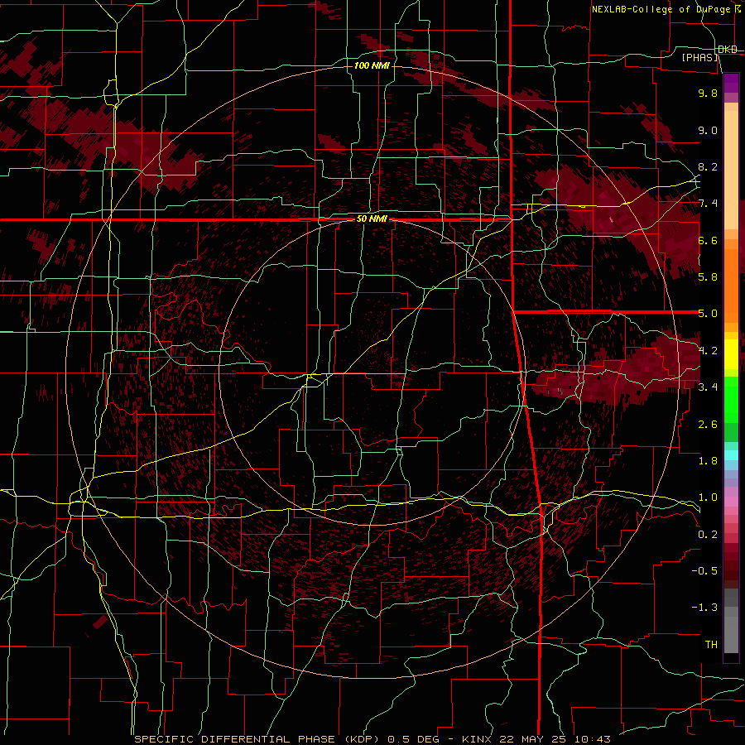Click the -1.3 scale value

(704, 608)
